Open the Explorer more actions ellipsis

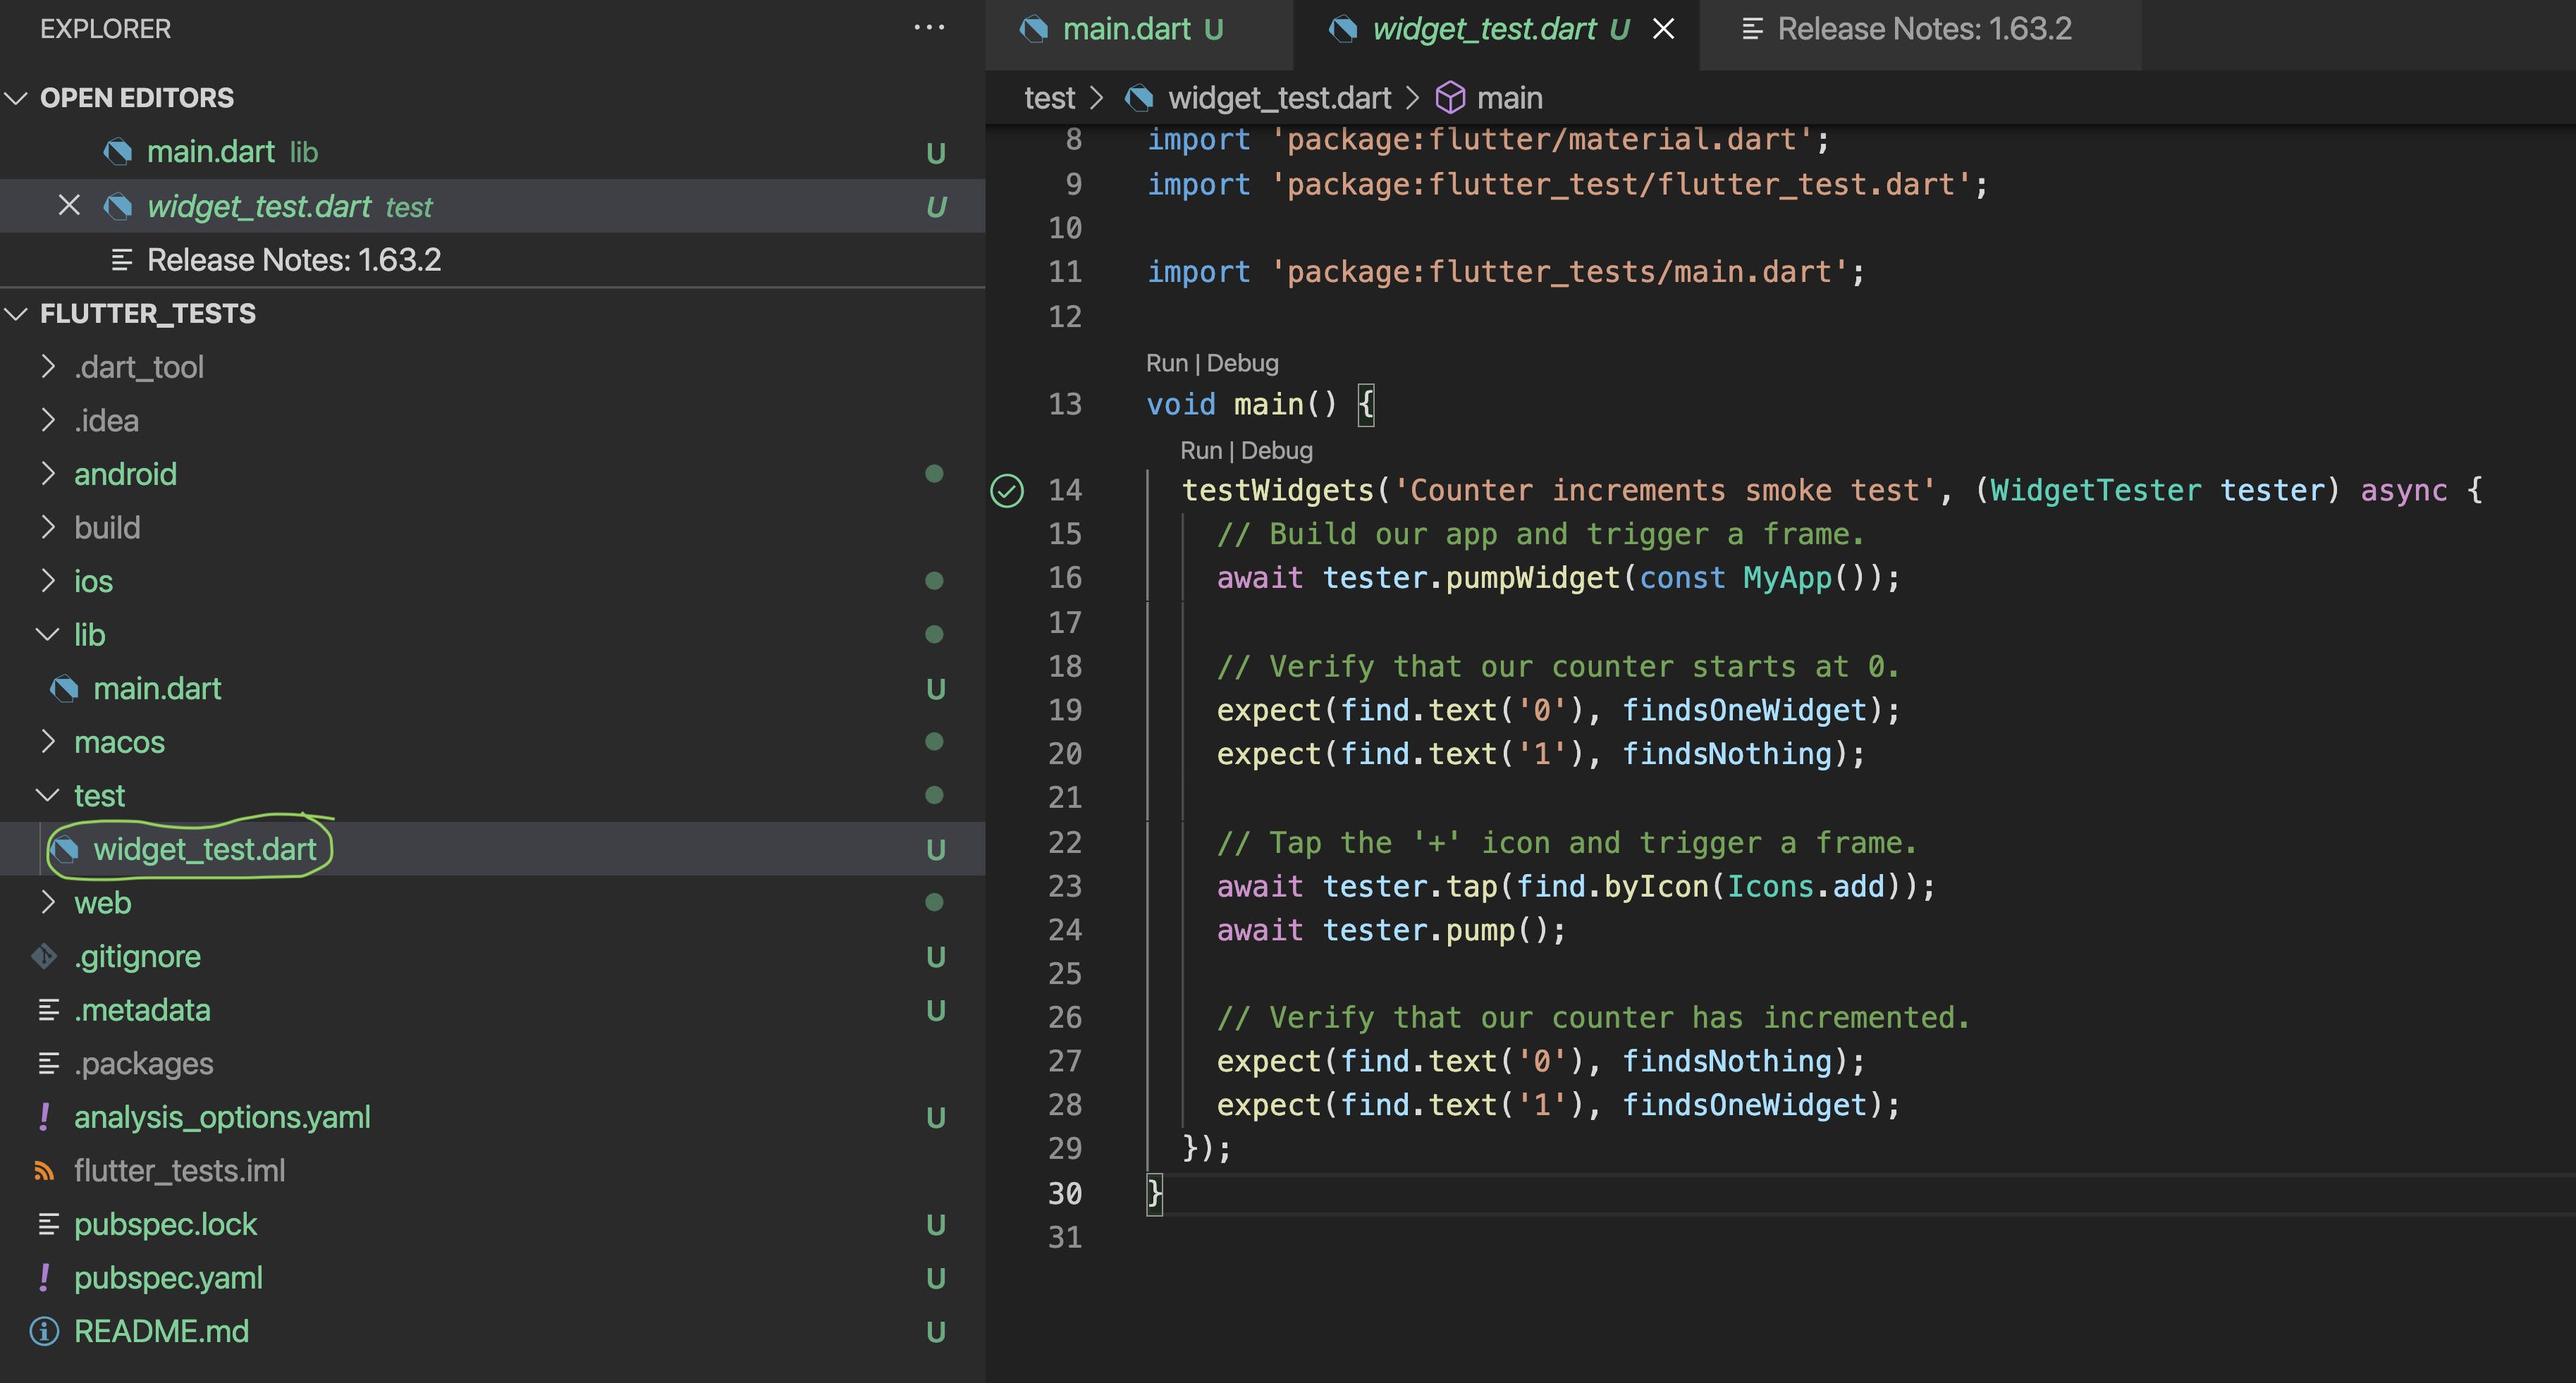point(929,28)
